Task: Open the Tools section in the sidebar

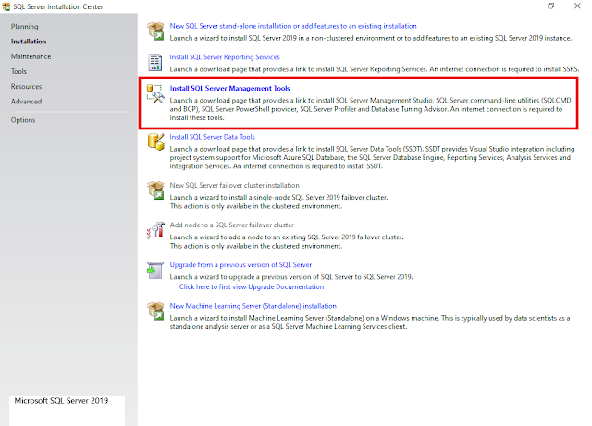Action: coord(18,71)
